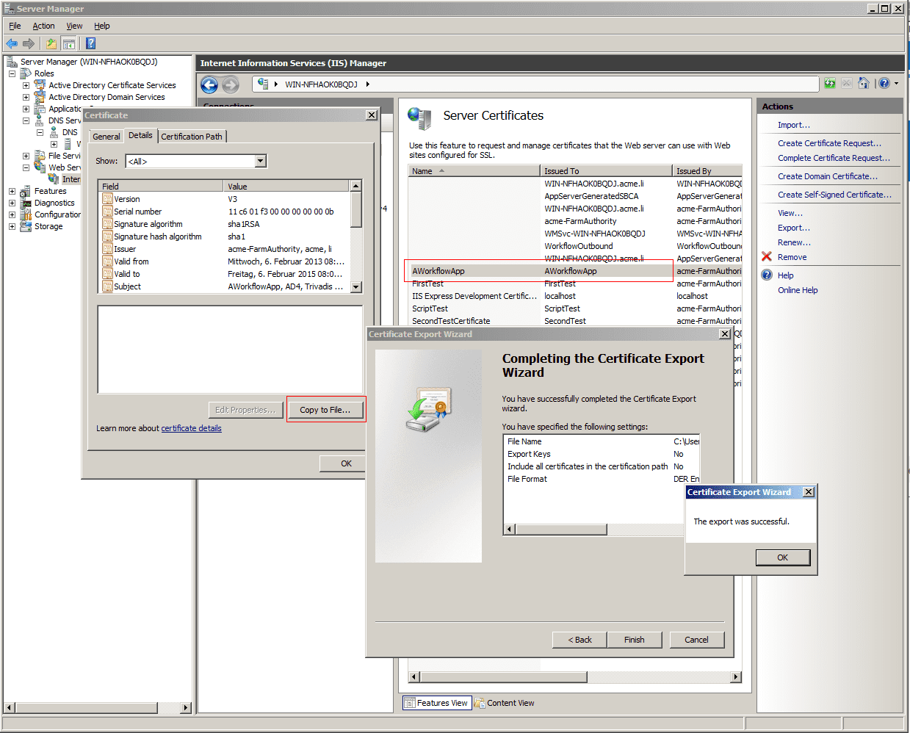Click the green refresh icon in IIS Manager
910x733 pixels.
pos(830,84)
